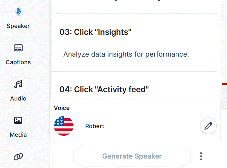Open the three-dot more options menu
The image size is (227, 168).
pos(201,156)
